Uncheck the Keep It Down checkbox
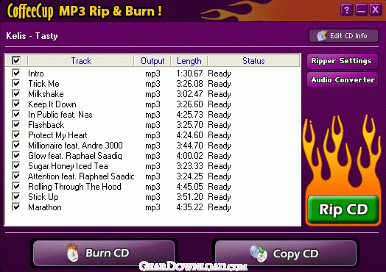Viewport: 386px width, 272px height. 16,104
